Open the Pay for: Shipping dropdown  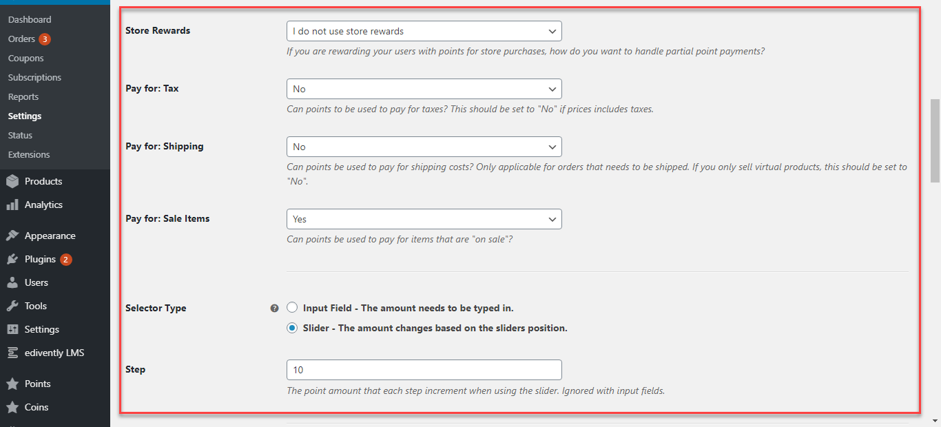click(424, 147)
